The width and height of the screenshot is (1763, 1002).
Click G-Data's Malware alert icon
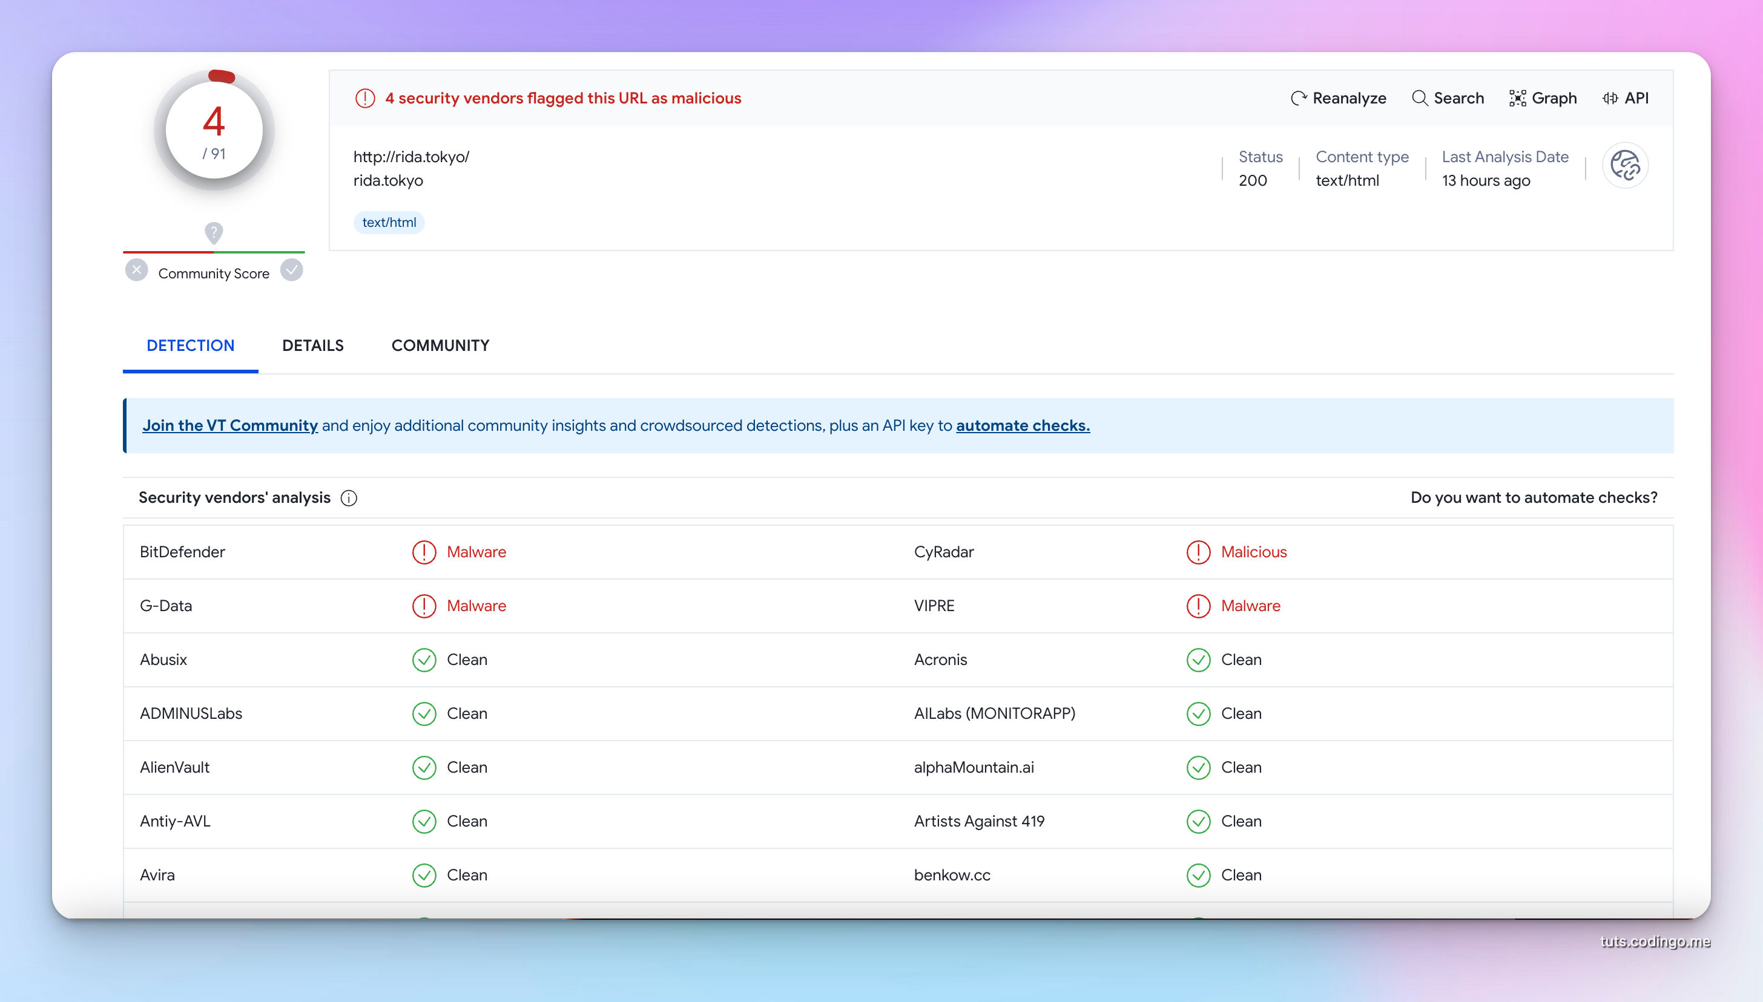coord(424,606)
